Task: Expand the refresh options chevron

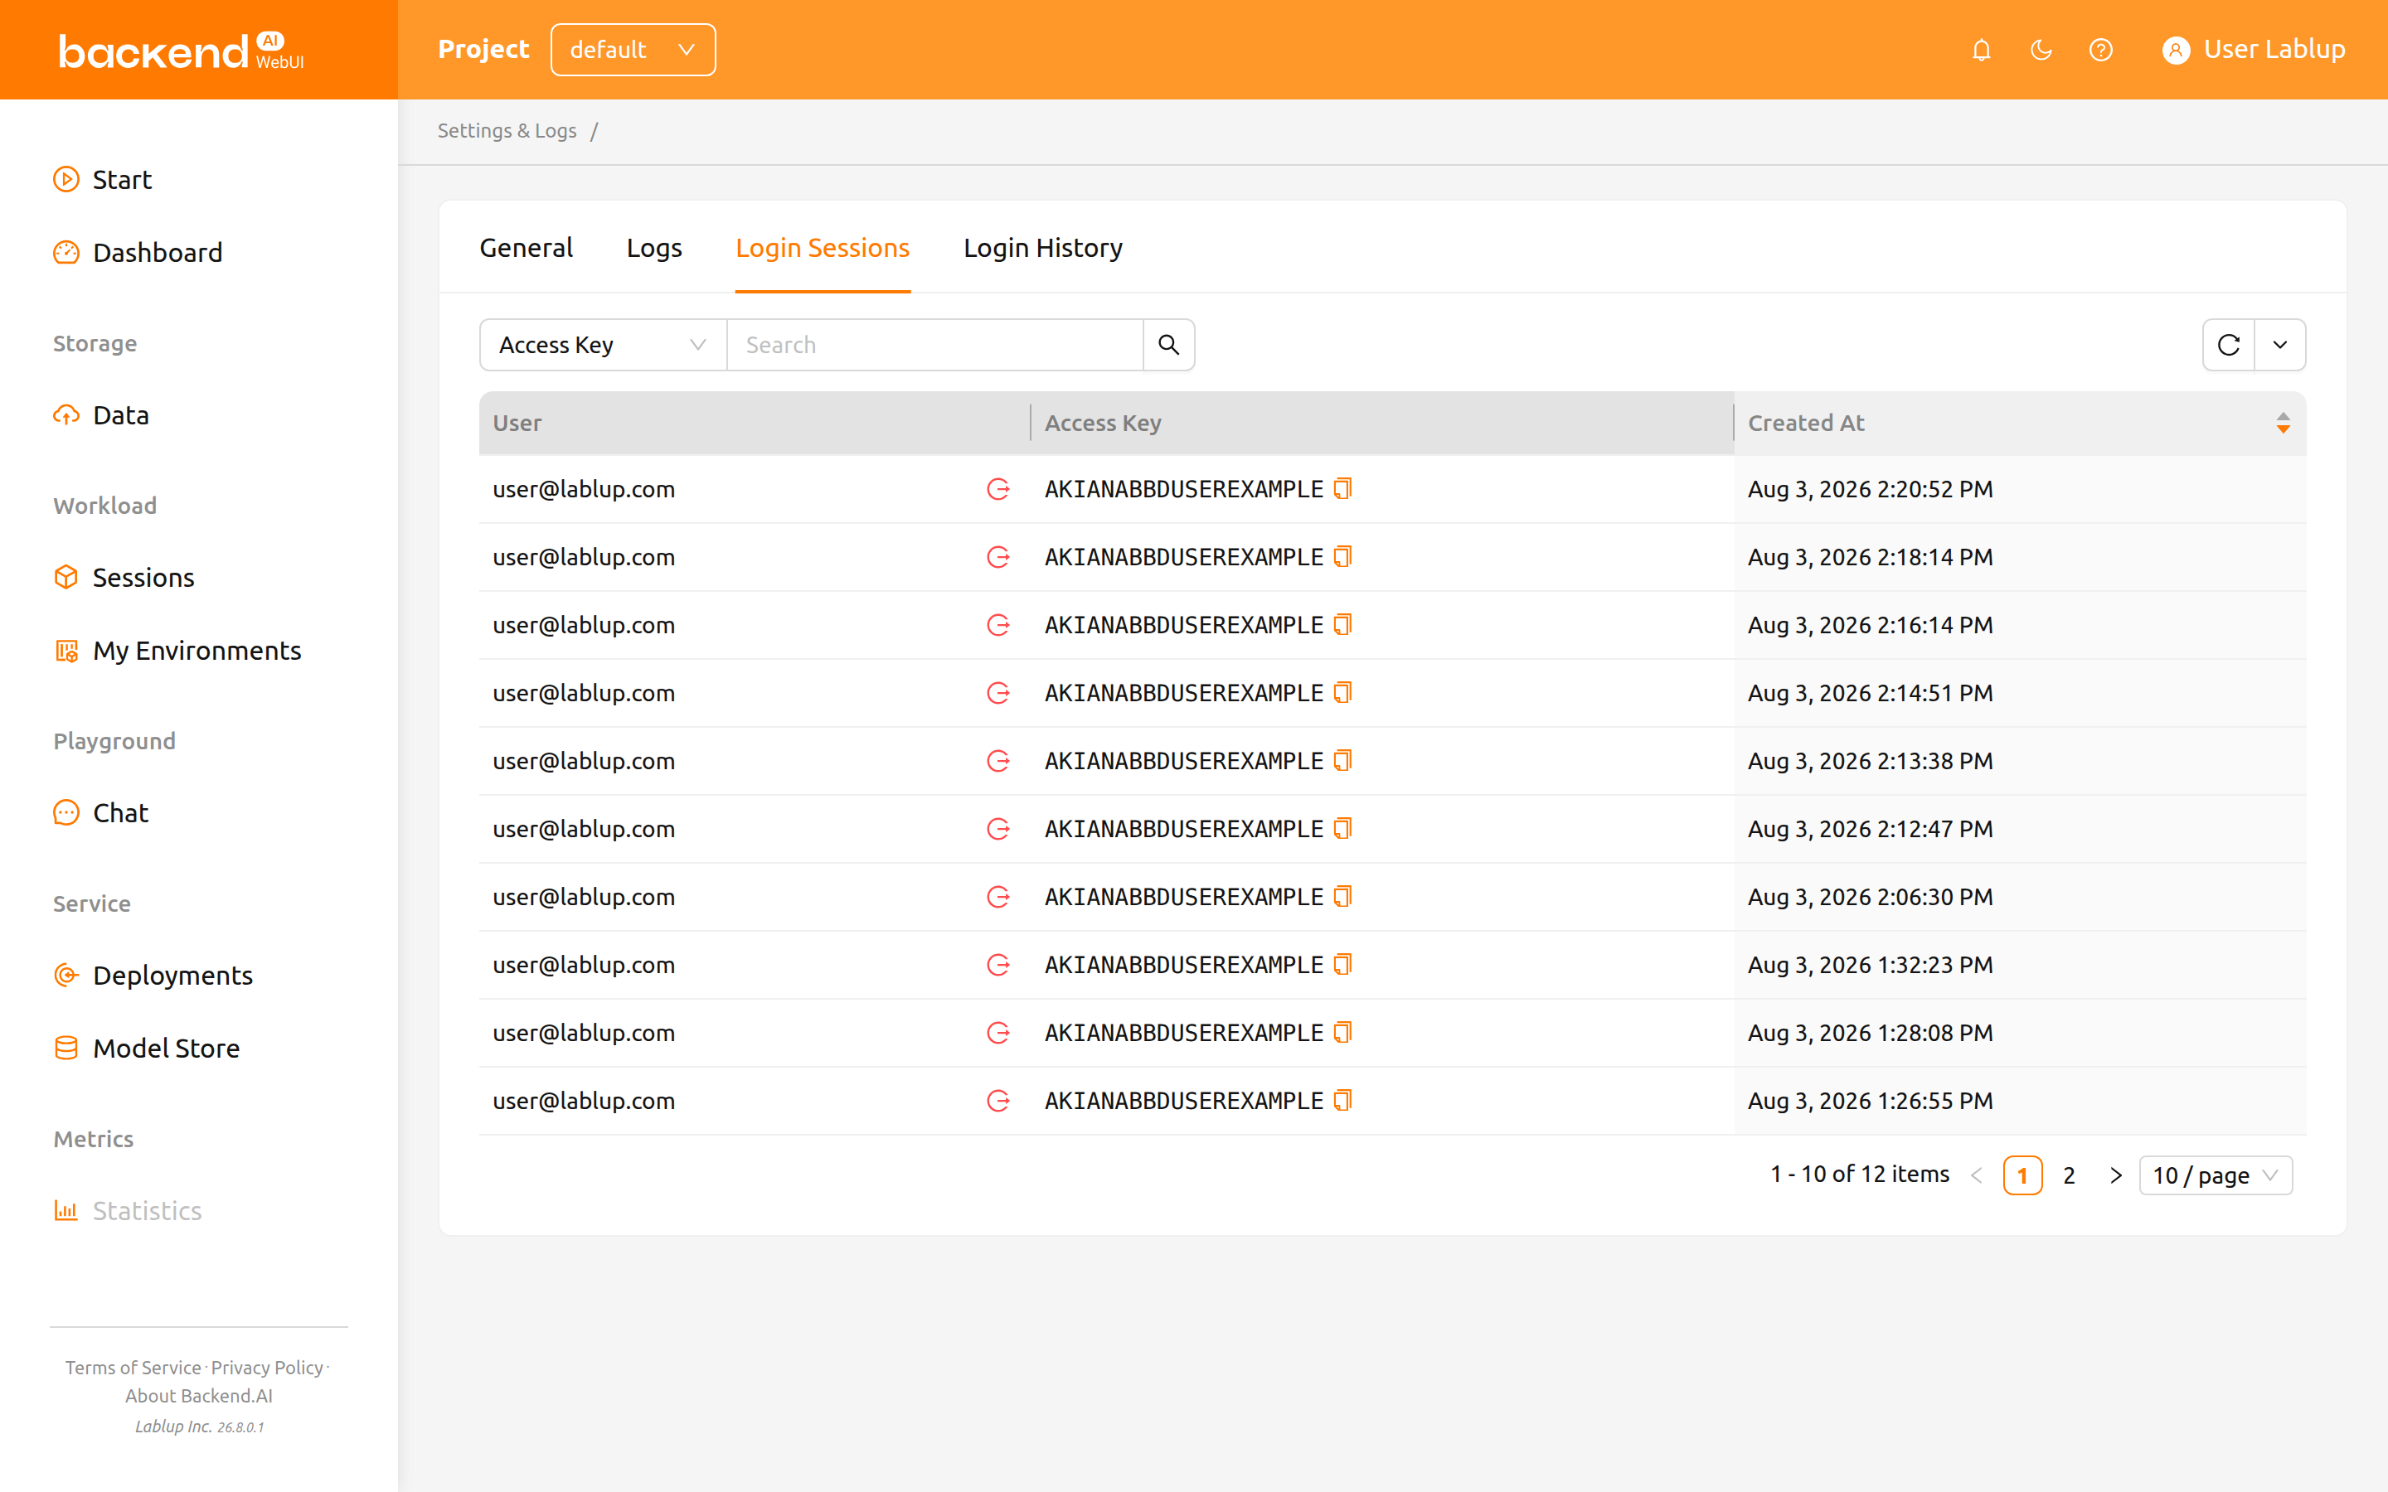Action: pyautogui.click(x=2280, y=346)
